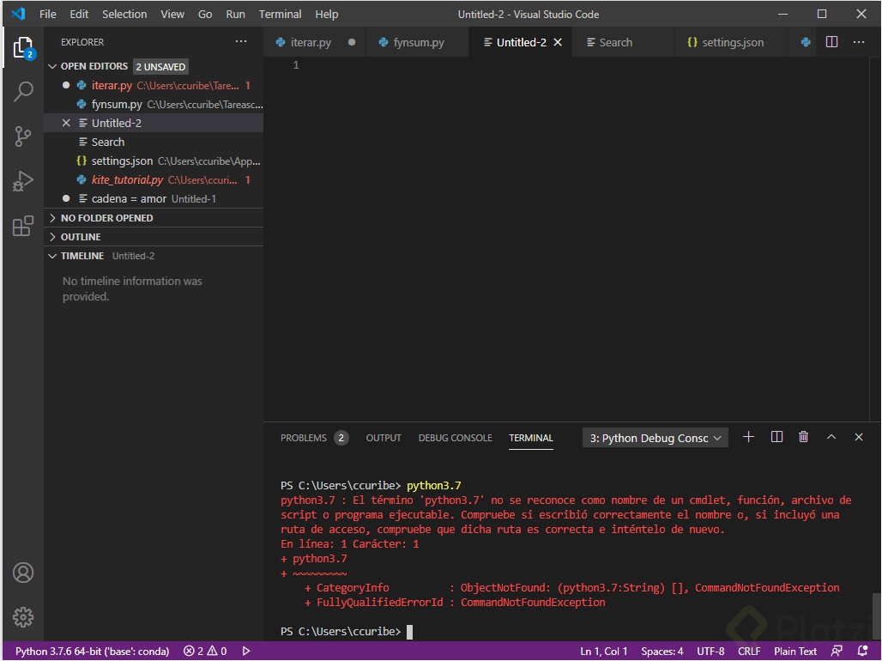Click the feedback icon in status bar

point(837,651)
